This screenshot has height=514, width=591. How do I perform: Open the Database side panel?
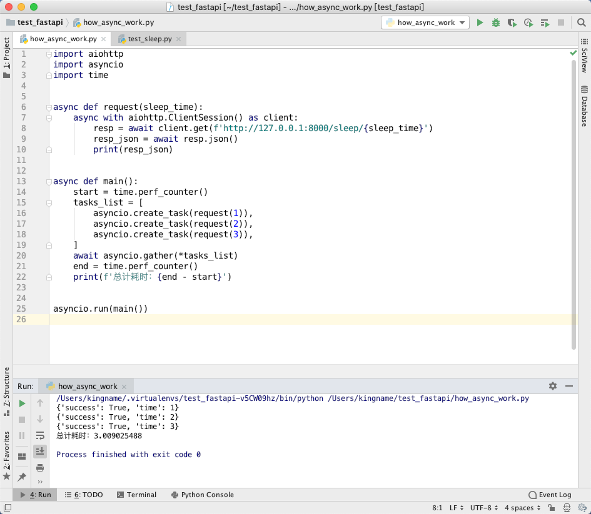(x=584, y=106)
